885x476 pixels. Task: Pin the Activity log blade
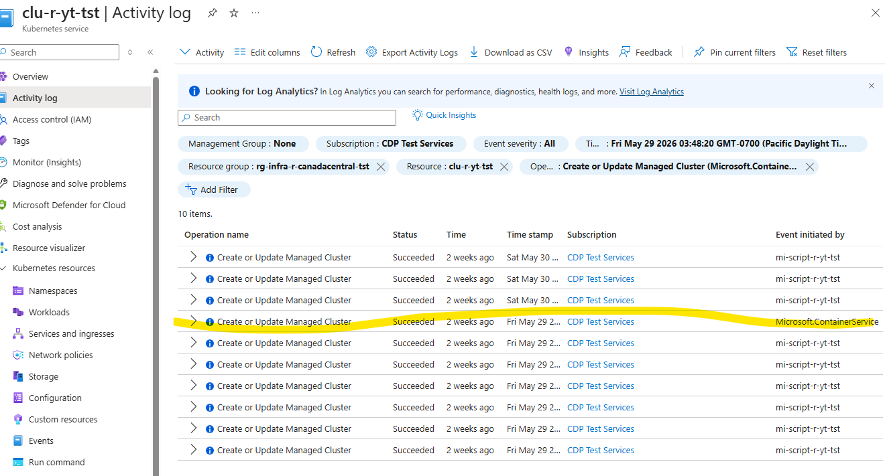(213, 13)
